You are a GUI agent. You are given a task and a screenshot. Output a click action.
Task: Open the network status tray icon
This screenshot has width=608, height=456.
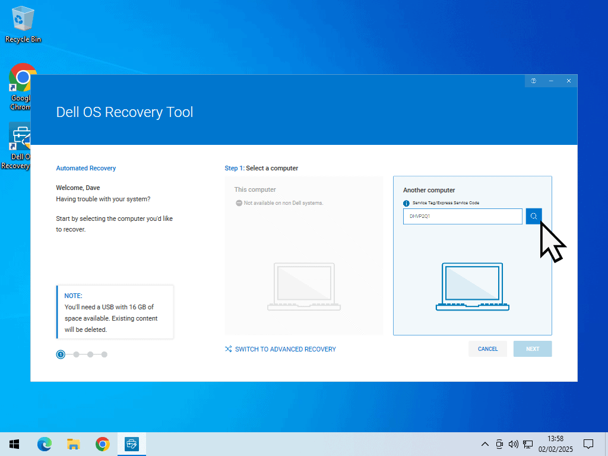528,444
